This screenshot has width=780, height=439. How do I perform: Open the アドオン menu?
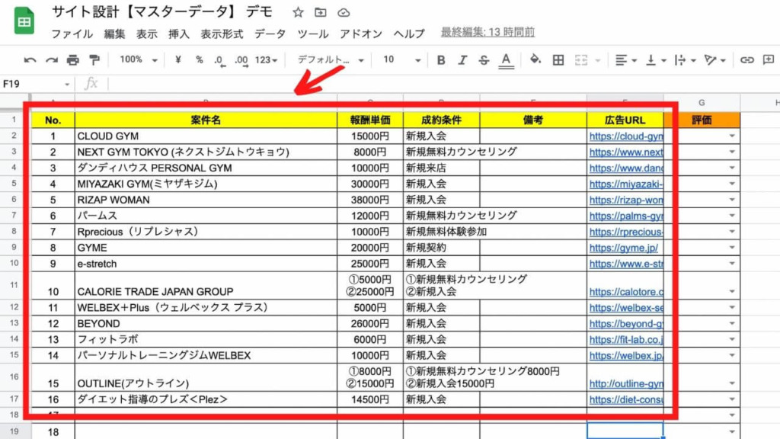tap(361, 34)
